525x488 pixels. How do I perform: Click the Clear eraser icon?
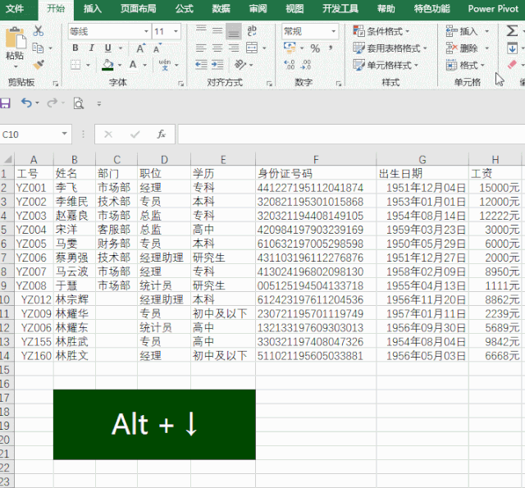tap(512, 64)
